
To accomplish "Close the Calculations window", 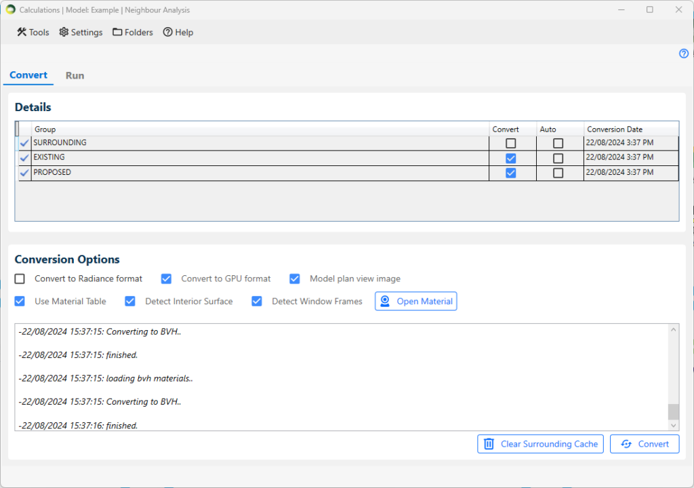I will click(x=678, y=9).
